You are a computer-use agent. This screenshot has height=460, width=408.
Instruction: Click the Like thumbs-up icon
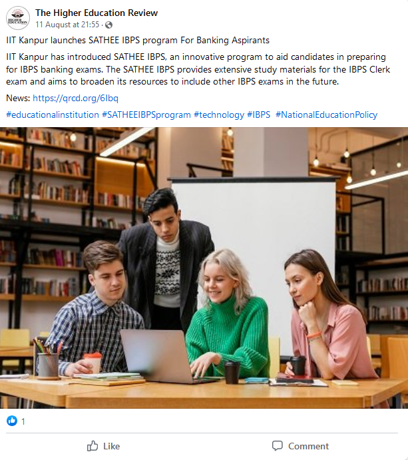(93, 446)
